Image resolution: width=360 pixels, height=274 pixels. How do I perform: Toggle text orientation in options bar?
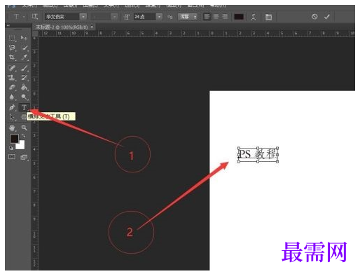click(34, 17)
